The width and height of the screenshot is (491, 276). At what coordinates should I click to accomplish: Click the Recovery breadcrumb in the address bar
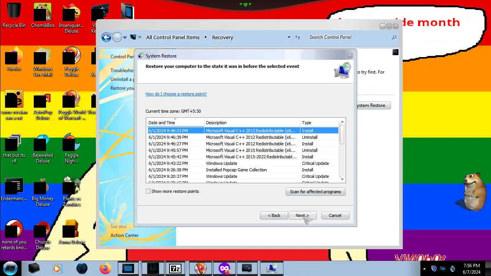[222, 37]
